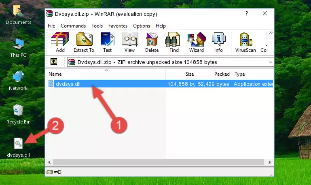
Task: Expand hidden toolbar items chevron
Action: coord(271,32)
